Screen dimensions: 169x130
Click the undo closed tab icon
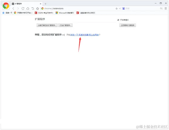(33, 8)
